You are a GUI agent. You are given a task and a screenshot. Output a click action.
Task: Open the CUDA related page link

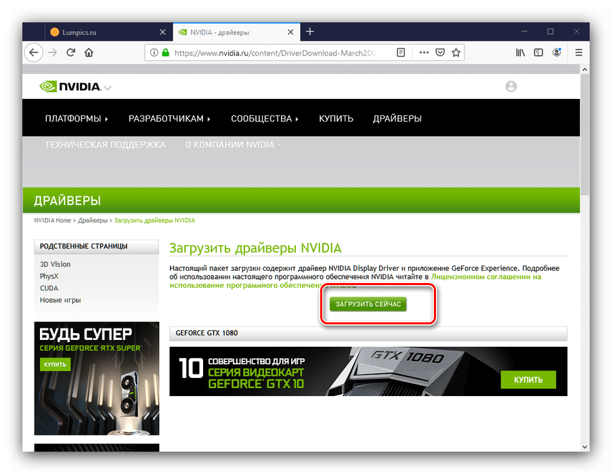tap(49, 288)
